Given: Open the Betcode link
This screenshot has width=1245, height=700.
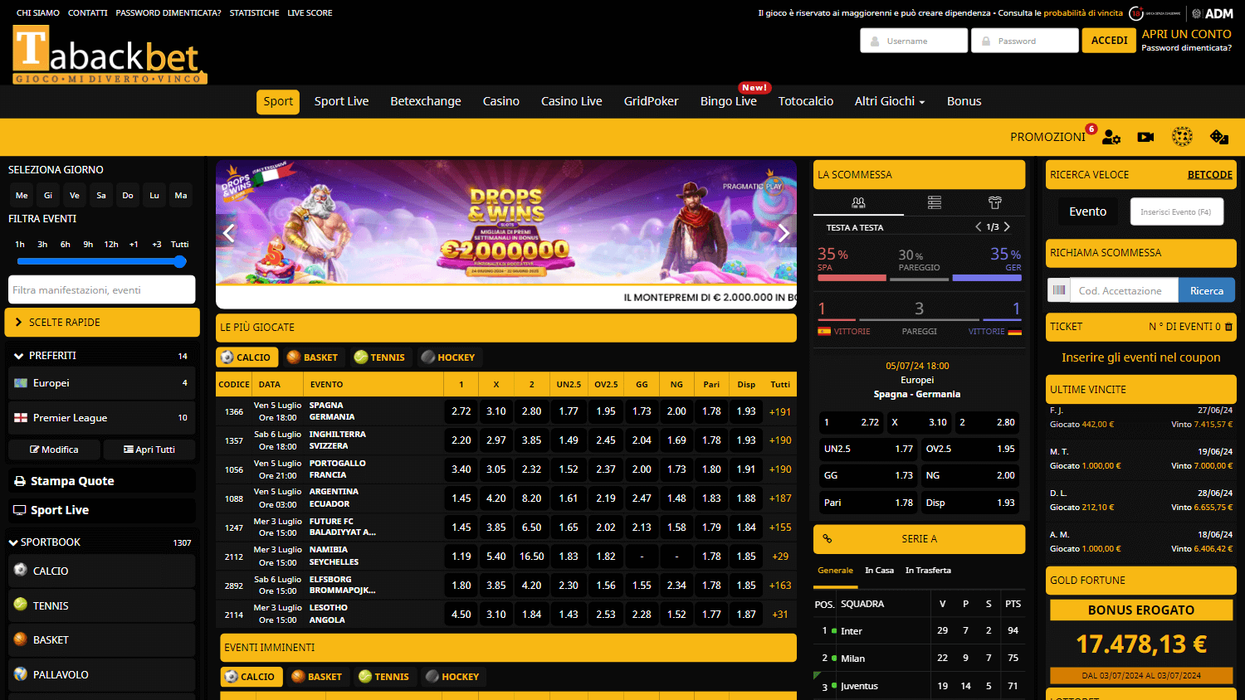Looking at the screenshot, I should (1209, 175).
